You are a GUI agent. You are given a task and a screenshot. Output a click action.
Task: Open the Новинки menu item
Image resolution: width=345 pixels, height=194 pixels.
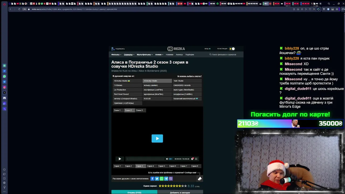(x=170, y=55)
